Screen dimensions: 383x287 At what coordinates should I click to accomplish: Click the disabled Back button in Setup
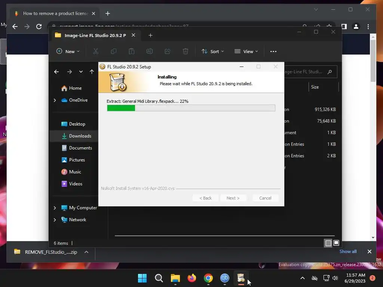click(x=205, y=198)
